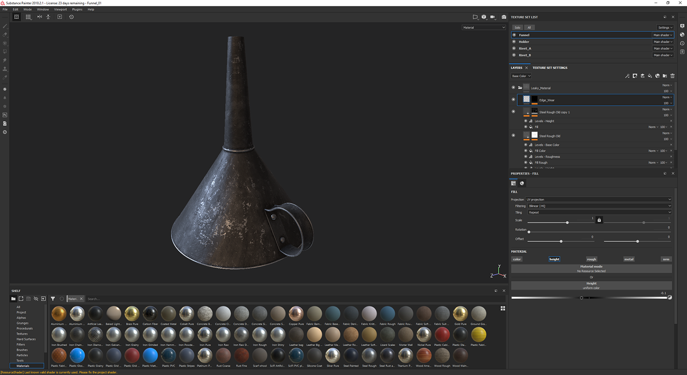687x375 pixels.
Task: Add a fill layer with the bucket icon
Action: pyautogui.click(x=650, y=76)
